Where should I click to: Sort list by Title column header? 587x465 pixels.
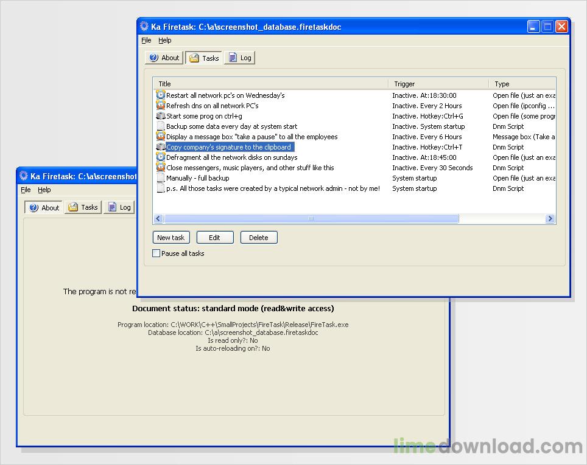tap(270, 84)
